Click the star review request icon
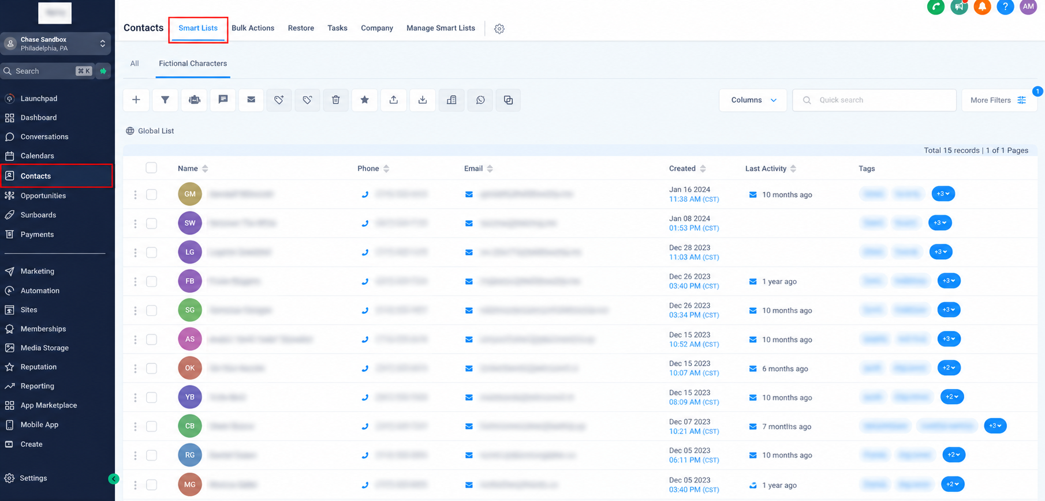This screenshot has width=1045, height=501. pyautogui.click(x=365, y=100)
